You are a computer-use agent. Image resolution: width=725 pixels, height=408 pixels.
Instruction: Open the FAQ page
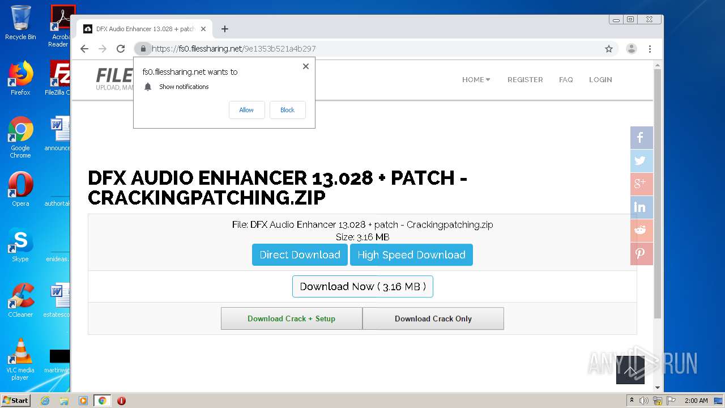[x=566, y=80]
